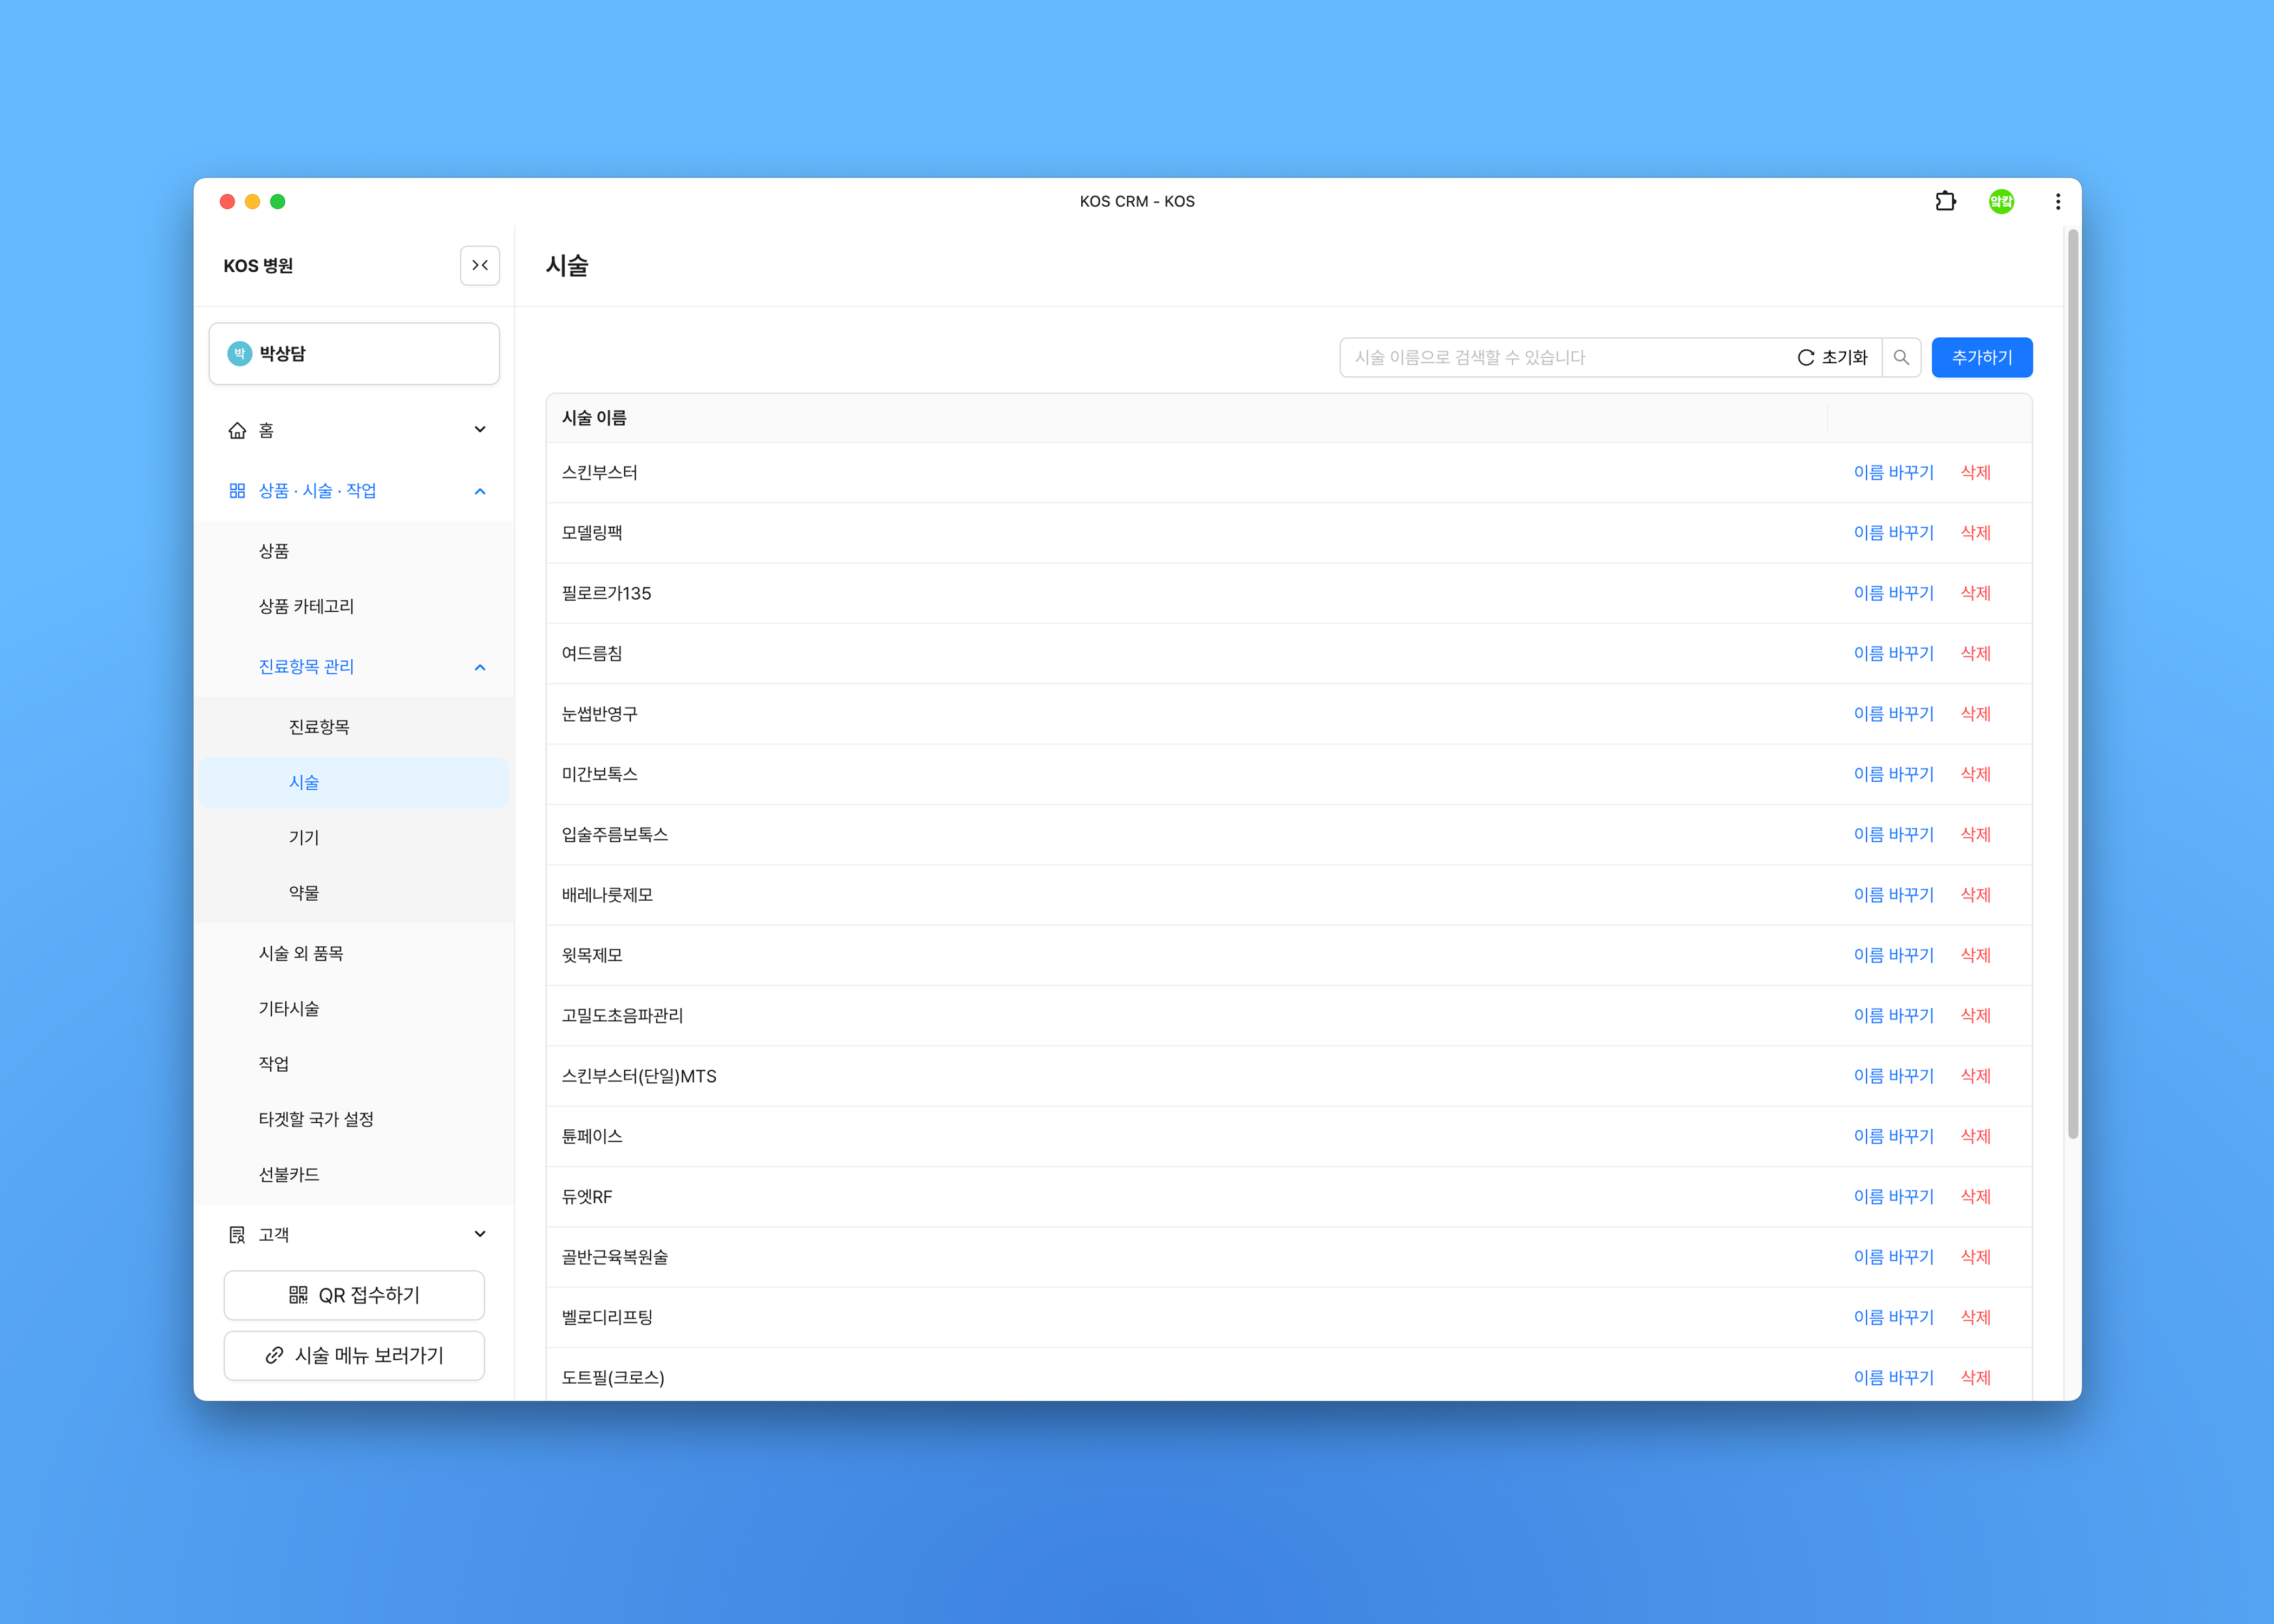2274x1624 pixels.
Task: Expand the 홈 menu chevron
Action: [x=480, y=430]
